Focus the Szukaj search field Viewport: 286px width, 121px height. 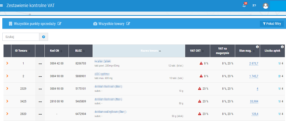click(x=21, y=37)
